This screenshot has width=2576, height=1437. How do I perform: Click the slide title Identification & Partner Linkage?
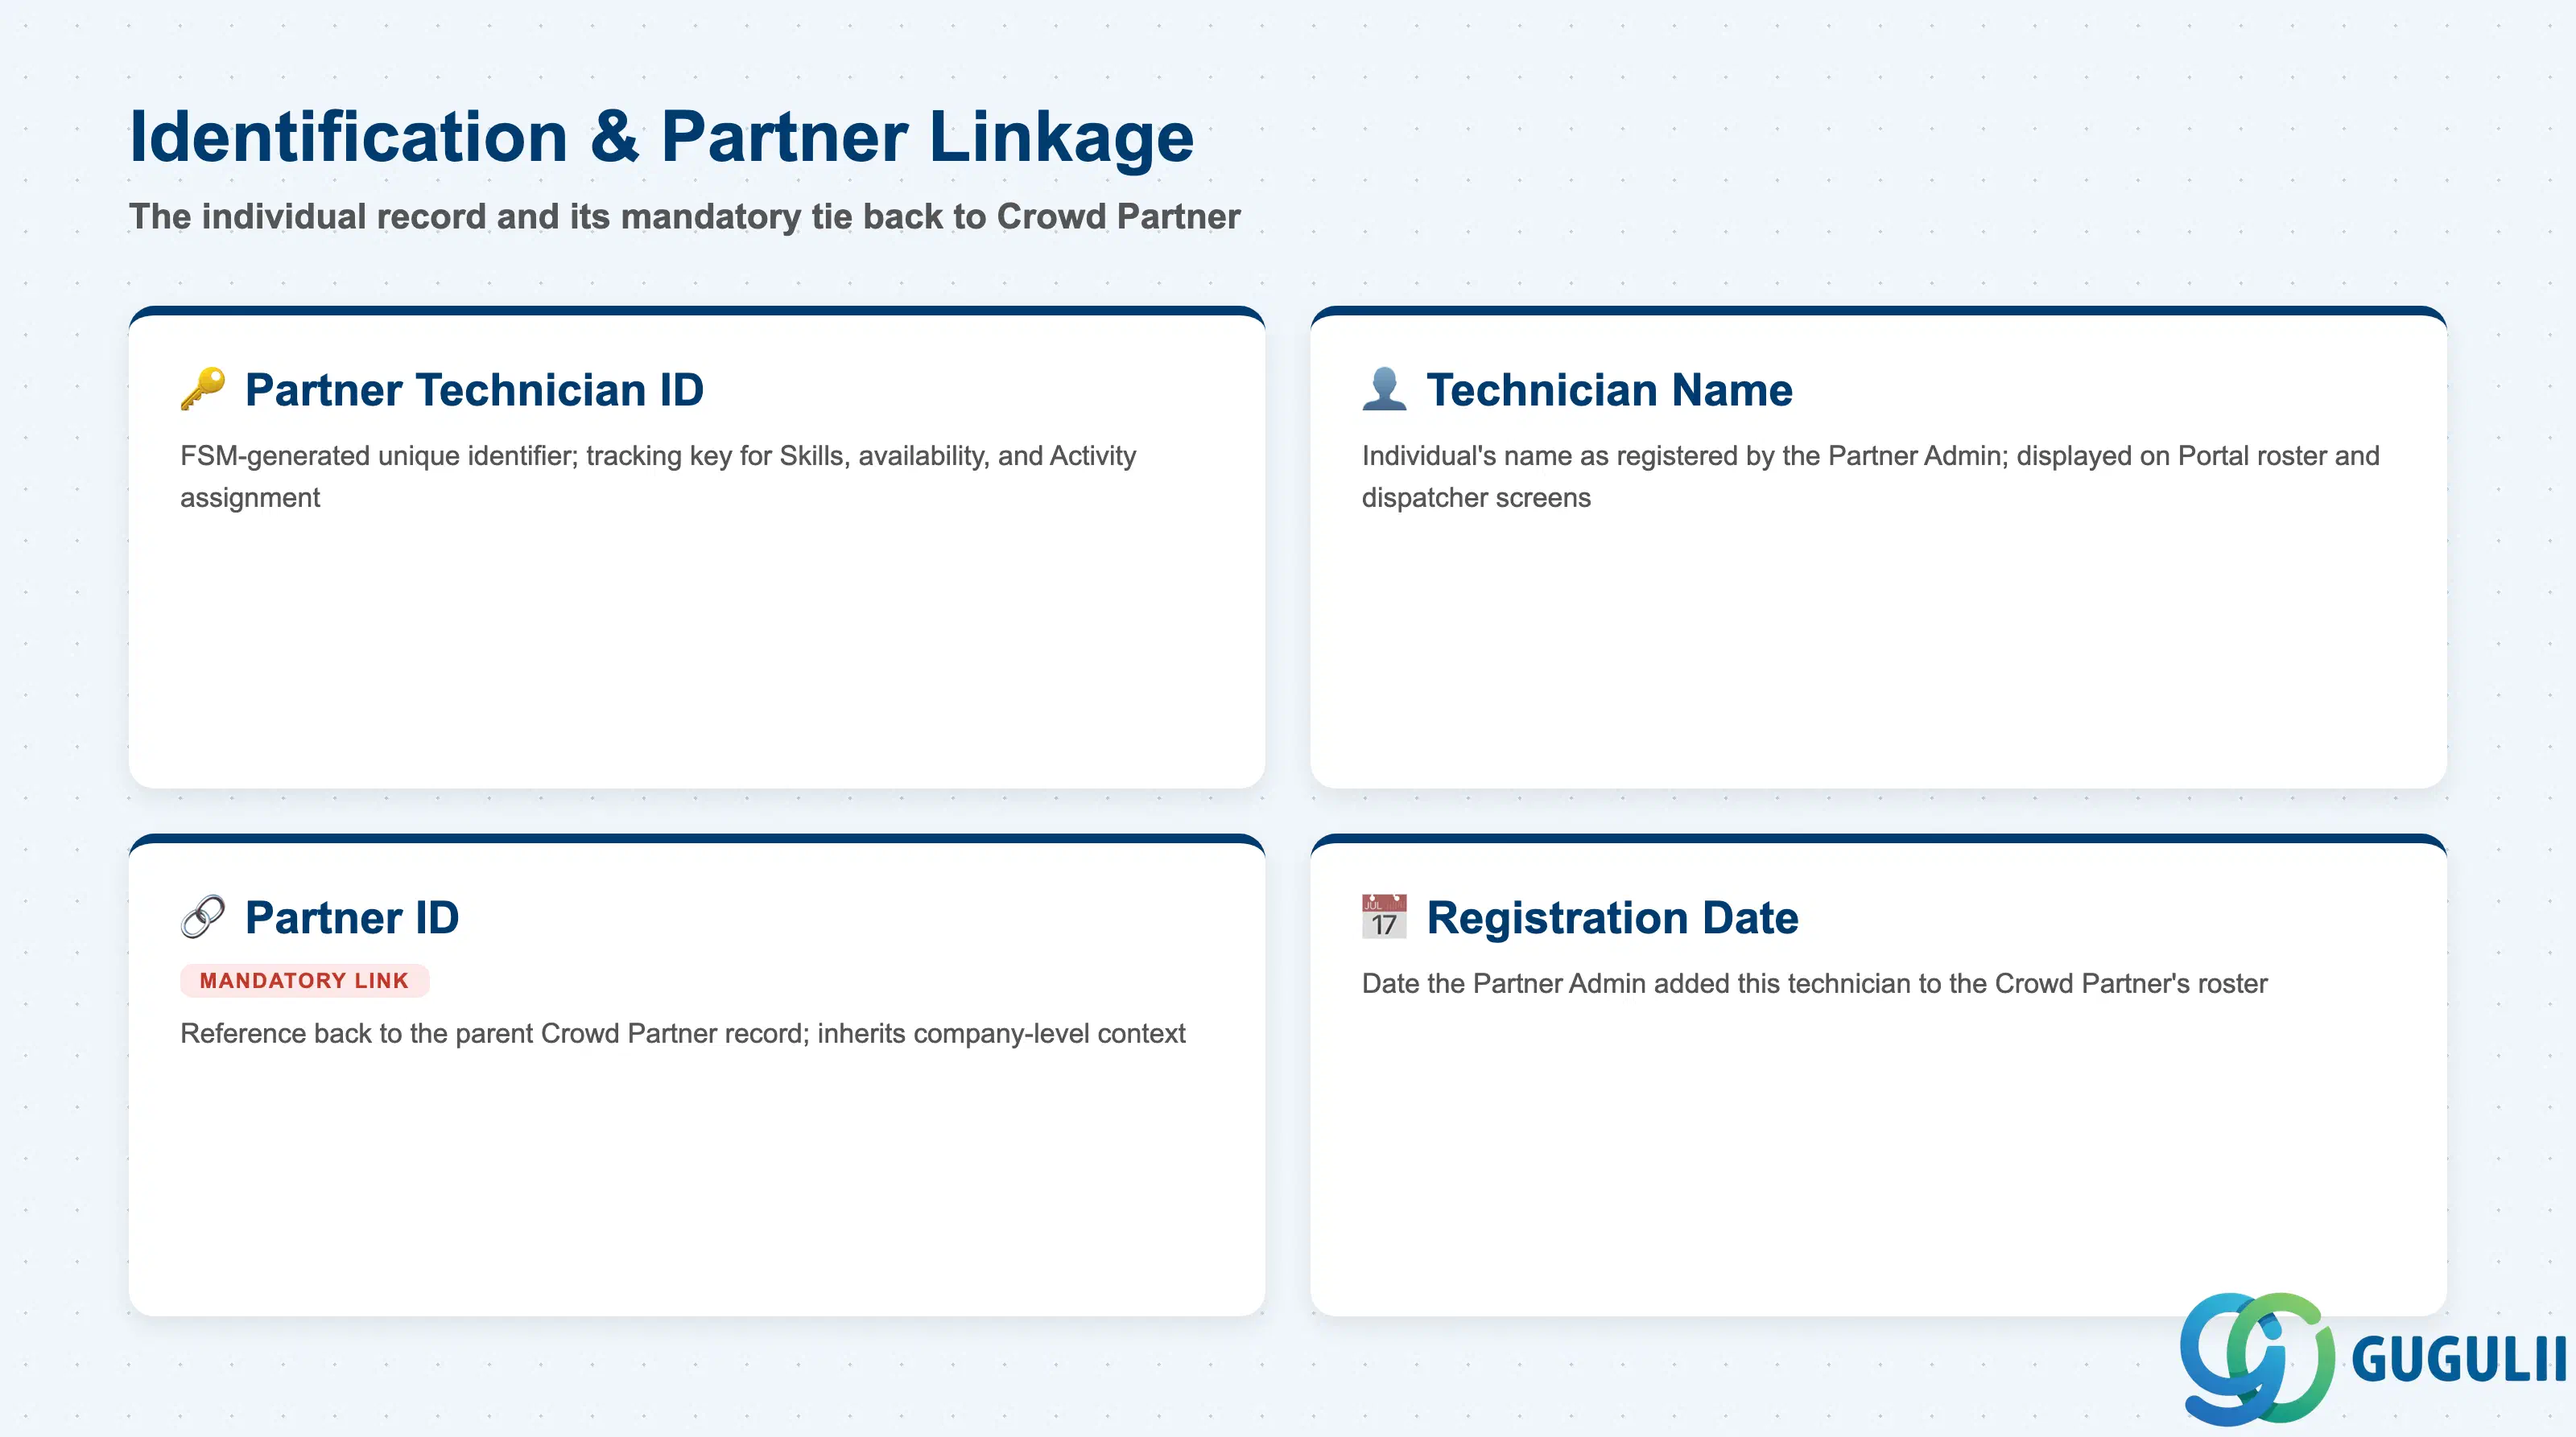[x=662, y=136]
